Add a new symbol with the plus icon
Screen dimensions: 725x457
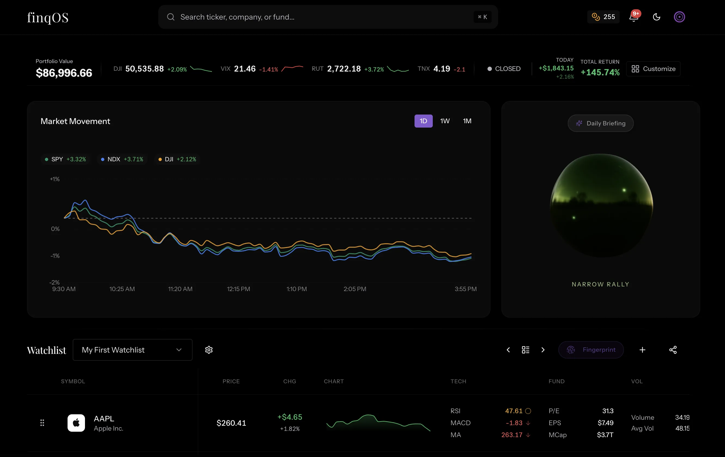tap(642, 350)
